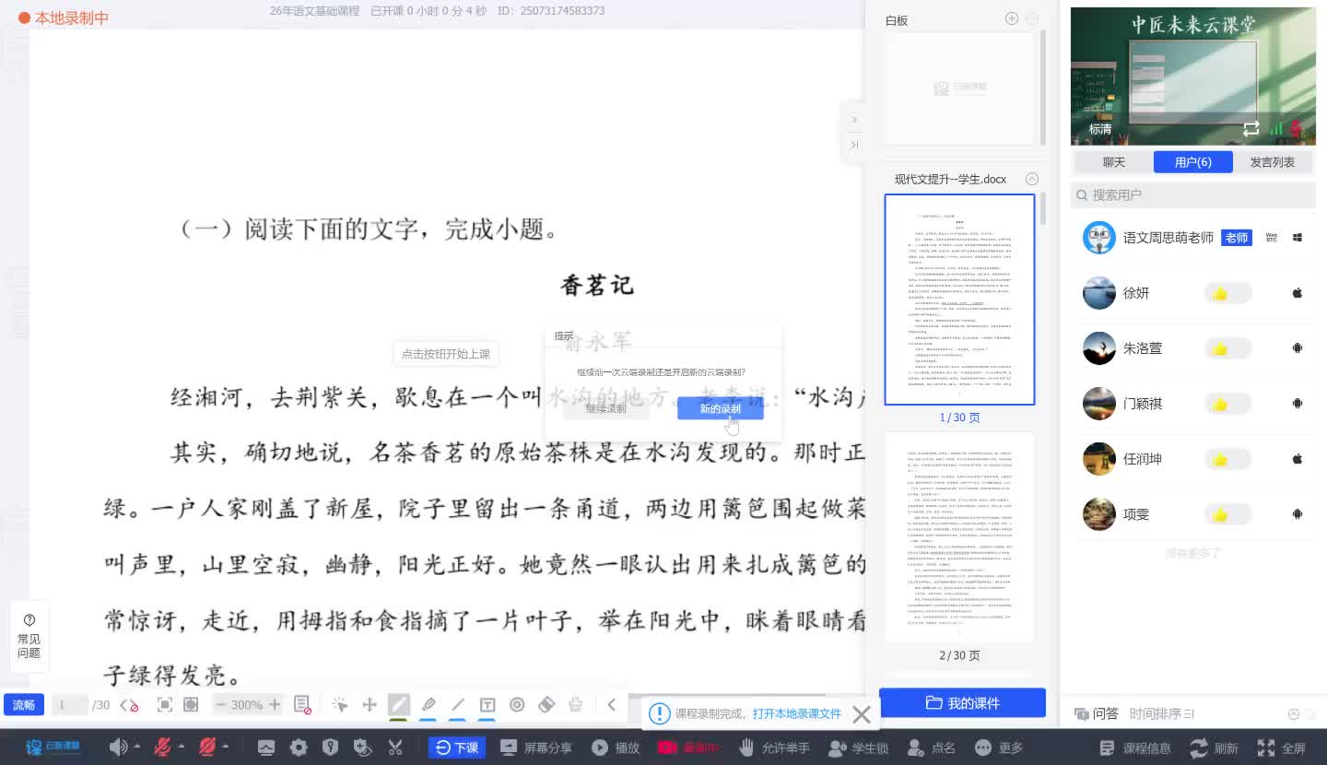Collapse the 现代文提升--学生.docx panel
This screenshot has width=1327, height=765.
pyautogui.click(x=1033, y=179)
